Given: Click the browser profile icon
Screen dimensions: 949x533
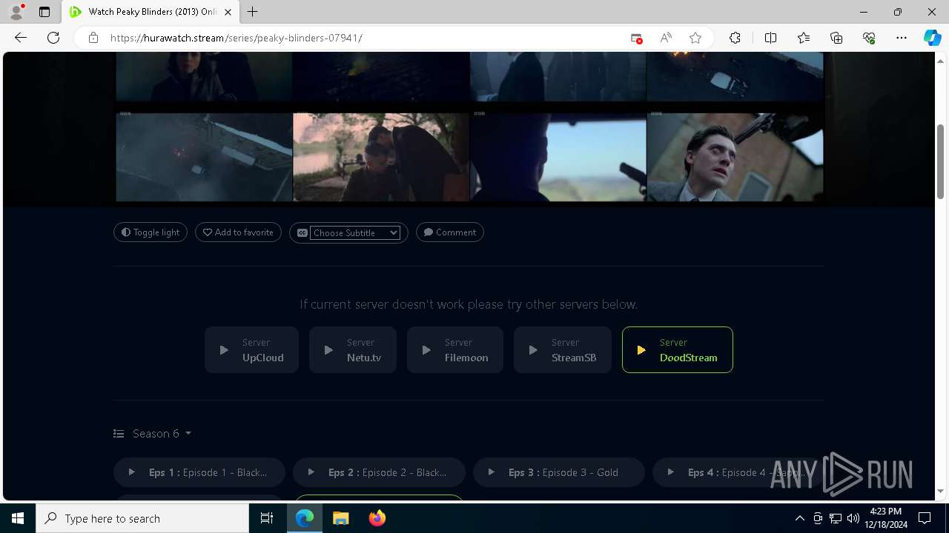Looking at the screenshot, I should pos(16,12).
